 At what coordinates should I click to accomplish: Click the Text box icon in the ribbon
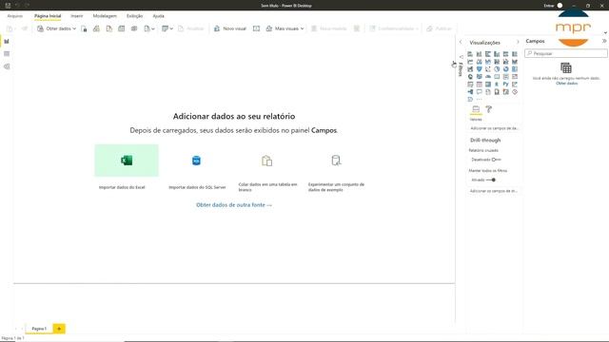(256, 28)
